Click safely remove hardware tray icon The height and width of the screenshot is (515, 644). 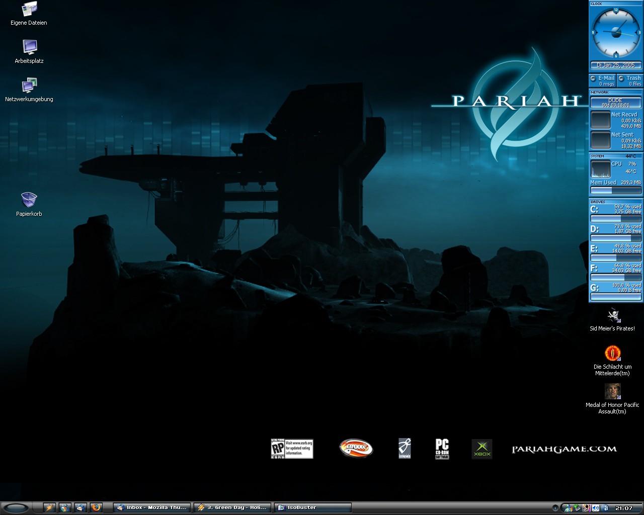pyautogui.click(x=577, y=508)
